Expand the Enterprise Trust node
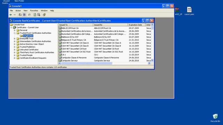Viewport: 223px width, 125px height. pyautogui.click(x=15, y=39)
